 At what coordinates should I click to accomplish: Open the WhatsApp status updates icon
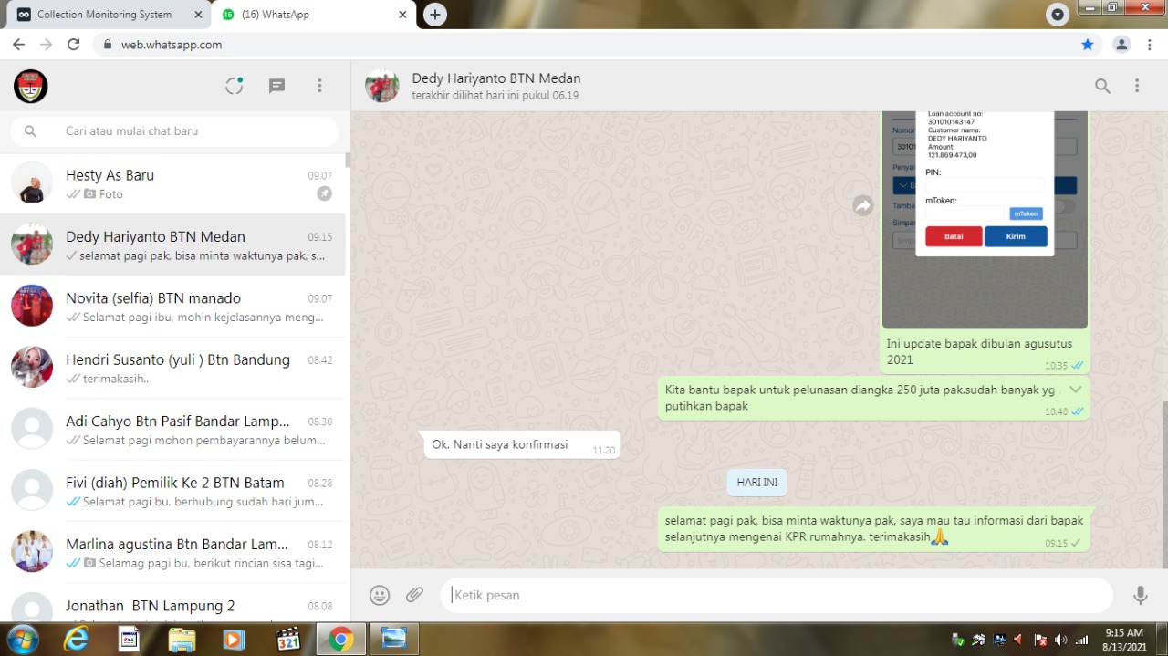pyautogui.click(x=235, y=86)
